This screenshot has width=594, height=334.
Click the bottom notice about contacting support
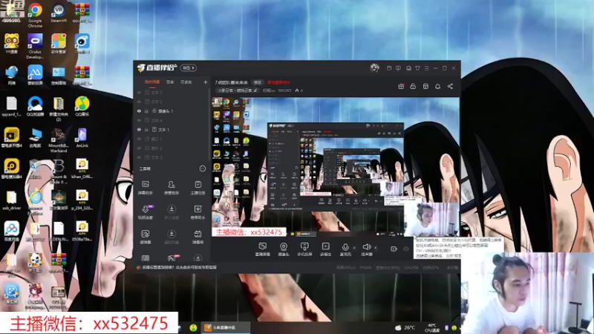[179, 267]
